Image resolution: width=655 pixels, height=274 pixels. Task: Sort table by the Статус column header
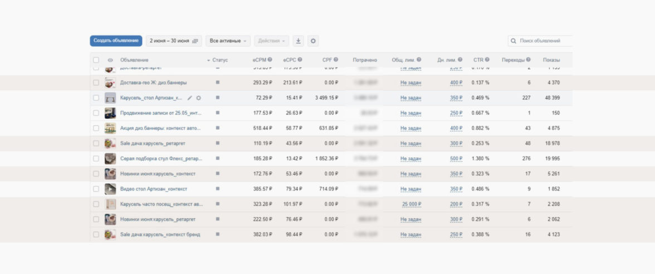(x=219, y=60)
